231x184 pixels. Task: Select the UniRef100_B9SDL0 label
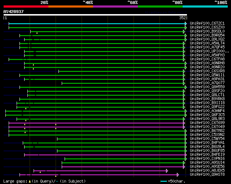[207, 31]
